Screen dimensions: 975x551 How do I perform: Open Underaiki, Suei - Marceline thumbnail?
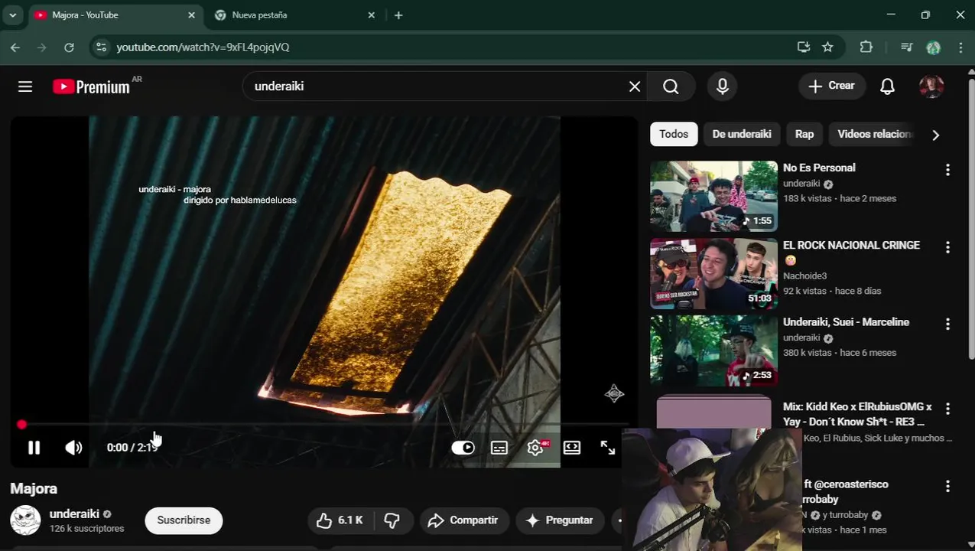pyautogui.click(x=713, y=350)
